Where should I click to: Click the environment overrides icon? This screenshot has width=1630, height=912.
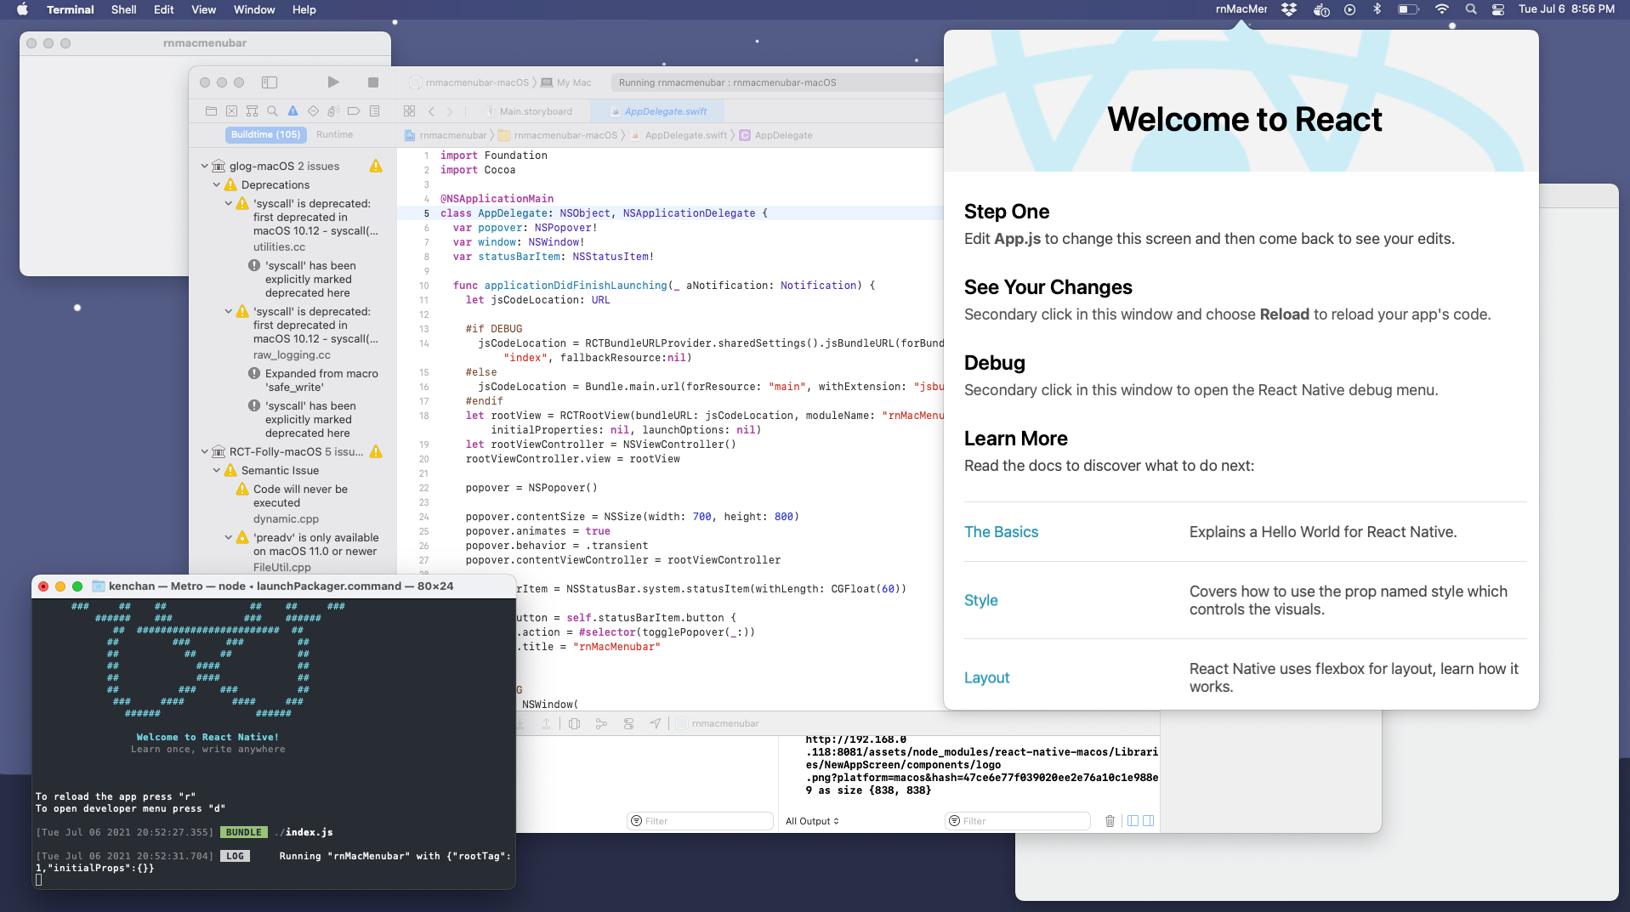pyautogui.click(x=628, y=724)
